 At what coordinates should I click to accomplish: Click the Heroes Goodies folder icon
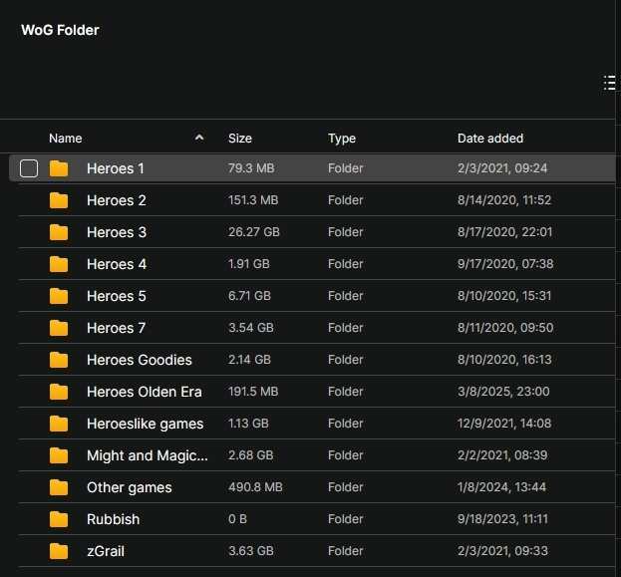point(59,360)
